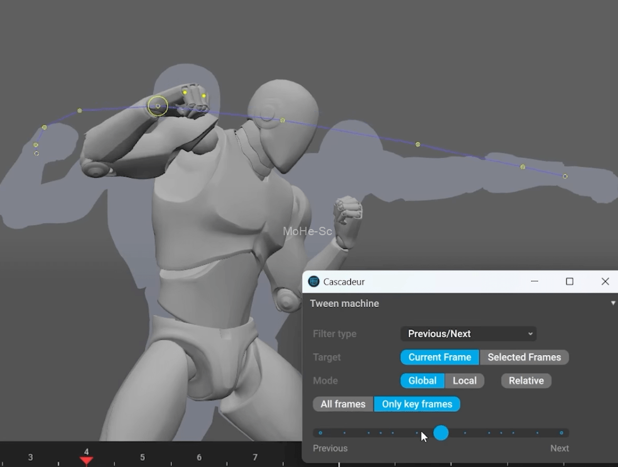The height and width of the screenshot is (467, 618).
Task: Select Only key frames option
Action: click(x=417, y=404)
